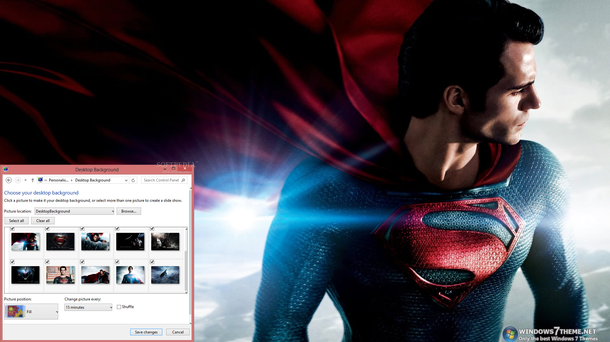Click the Personalis... breadcrumb
Screen dimensions: 610x342
[58, 180]
